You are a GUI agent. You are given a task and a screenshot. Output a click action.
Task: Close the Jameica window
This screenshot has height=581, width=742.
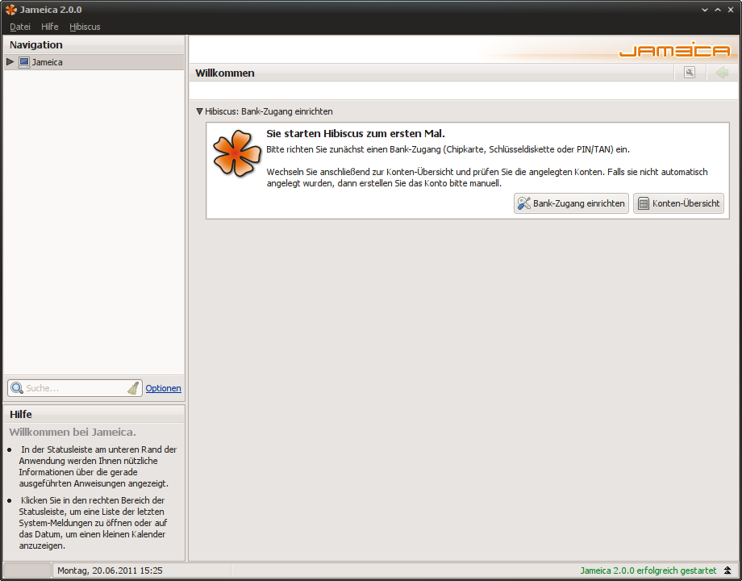pos(731,10)
